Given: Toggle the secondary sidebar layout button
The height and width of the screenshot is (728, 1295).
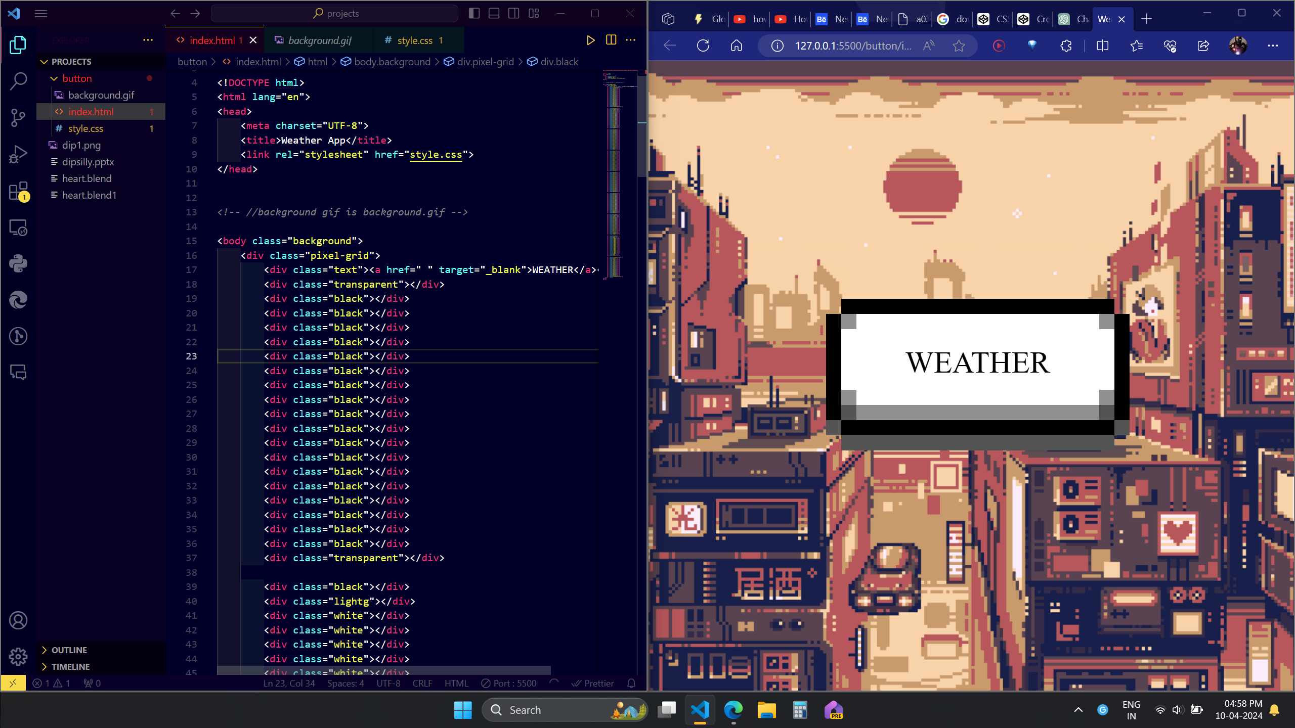Looking at the screenshot, I should point(513,14).
